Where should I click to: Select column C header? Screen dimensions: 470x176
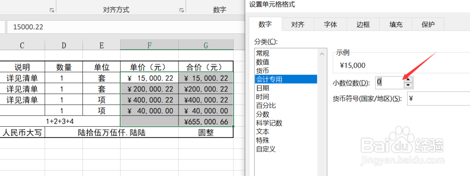(x=22, y=45)
